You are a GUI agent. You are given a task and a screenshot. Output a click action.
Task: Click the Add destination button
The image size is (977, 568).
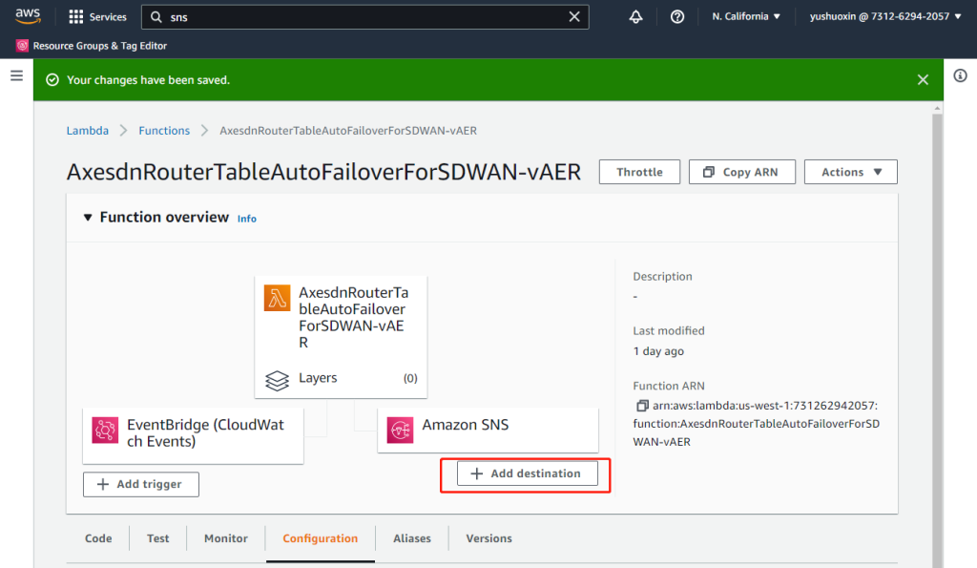point(527,473)
